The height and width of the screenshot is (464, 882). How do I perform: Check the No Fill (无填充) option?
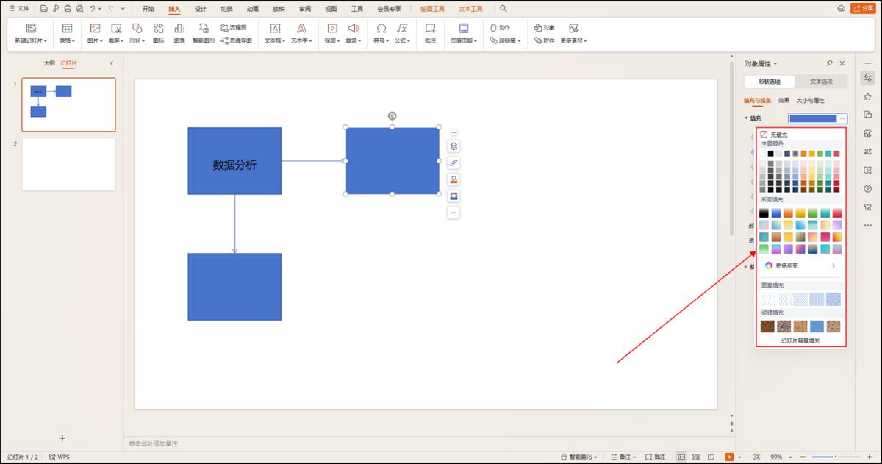point(764,135)
